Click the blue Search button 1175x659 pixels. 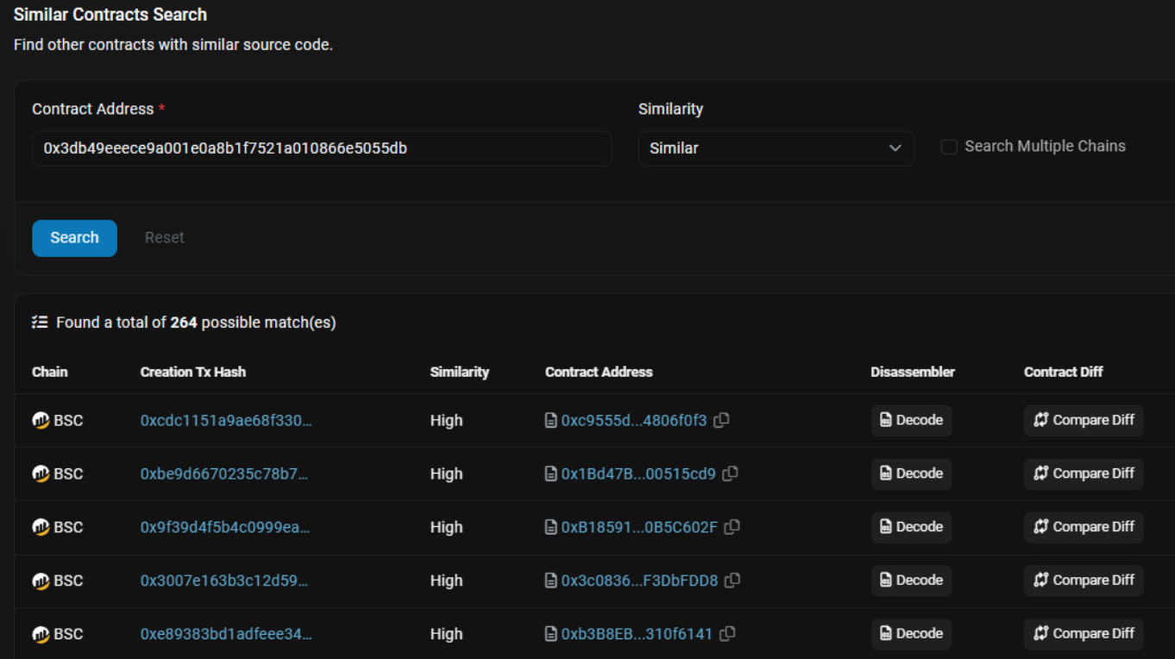pyautogui.click(x=74, y=238)
